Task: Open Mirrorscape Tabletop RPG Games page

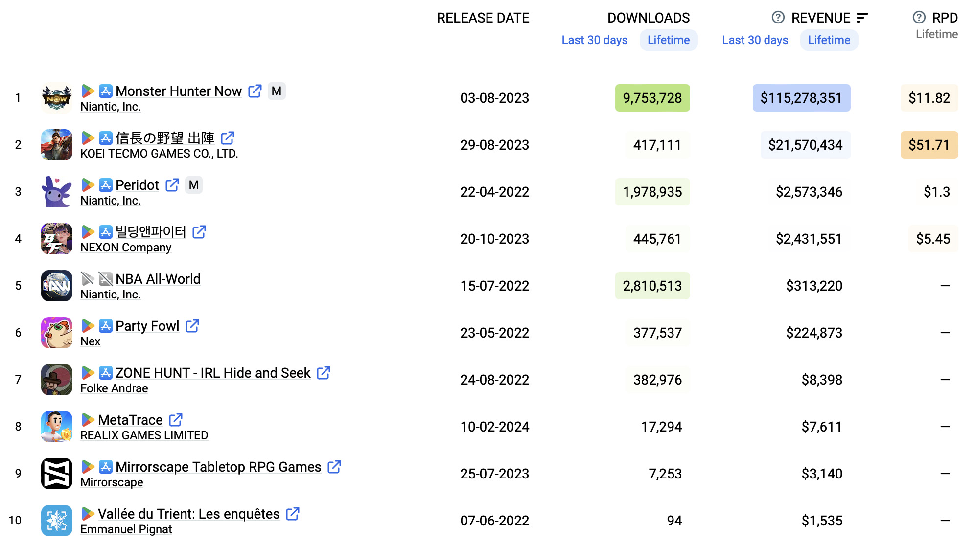Action: point(218,467)
